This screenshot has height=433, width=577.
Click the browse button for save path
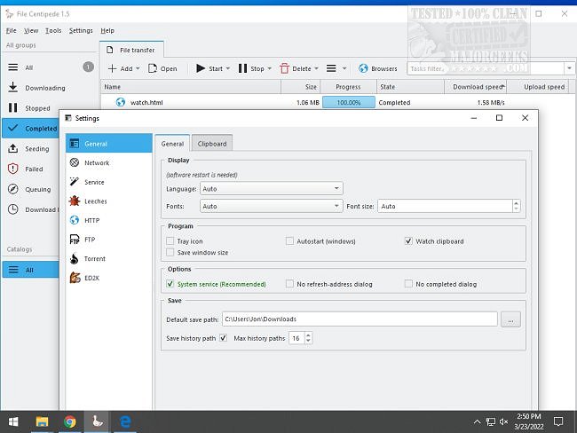(x=510, y=319)
